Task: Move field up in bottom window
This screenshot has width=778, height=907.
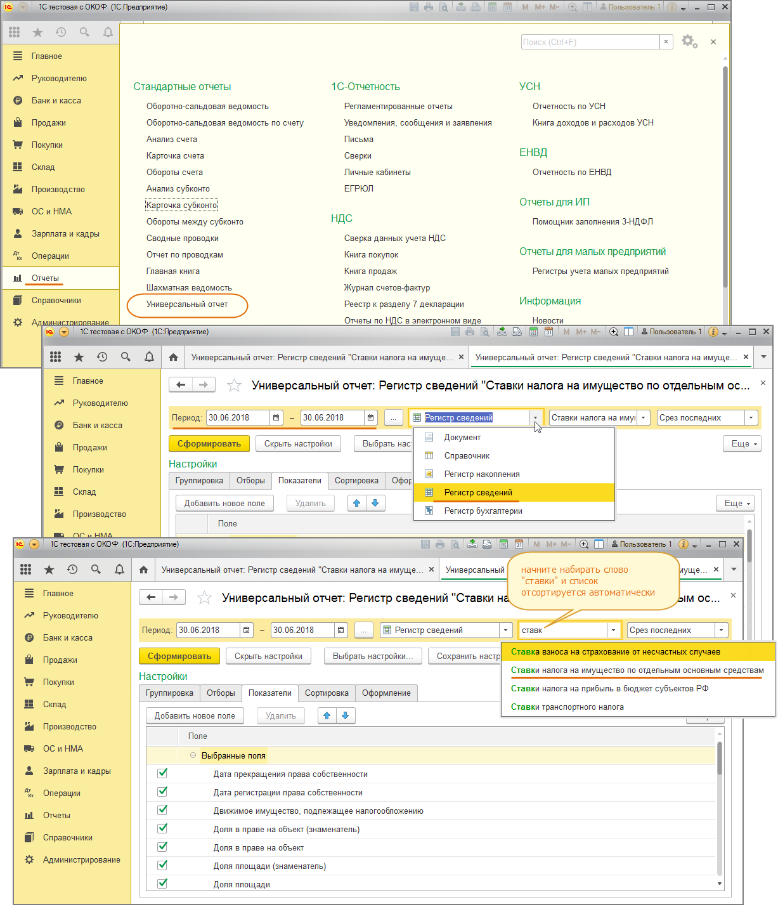Action: click(x=327, y=715)
